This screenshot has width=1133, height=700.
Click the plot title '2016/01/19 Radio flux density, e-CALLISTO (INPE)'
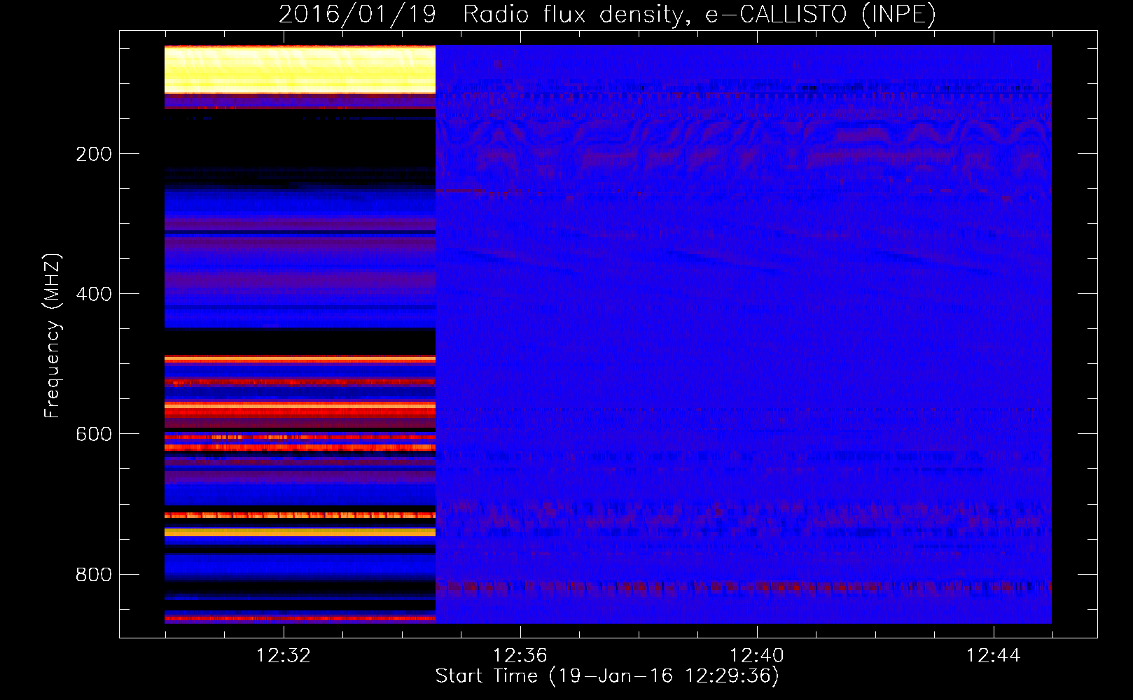[x=607, y=14]
